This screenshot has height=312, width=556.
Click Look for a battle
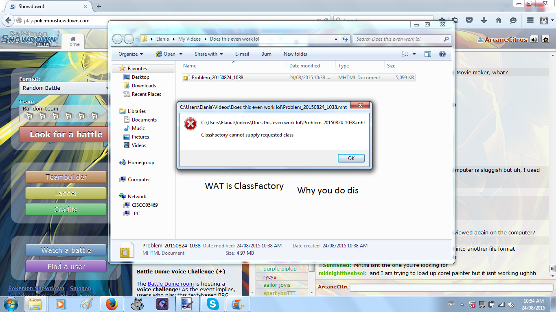click(64, 134)
